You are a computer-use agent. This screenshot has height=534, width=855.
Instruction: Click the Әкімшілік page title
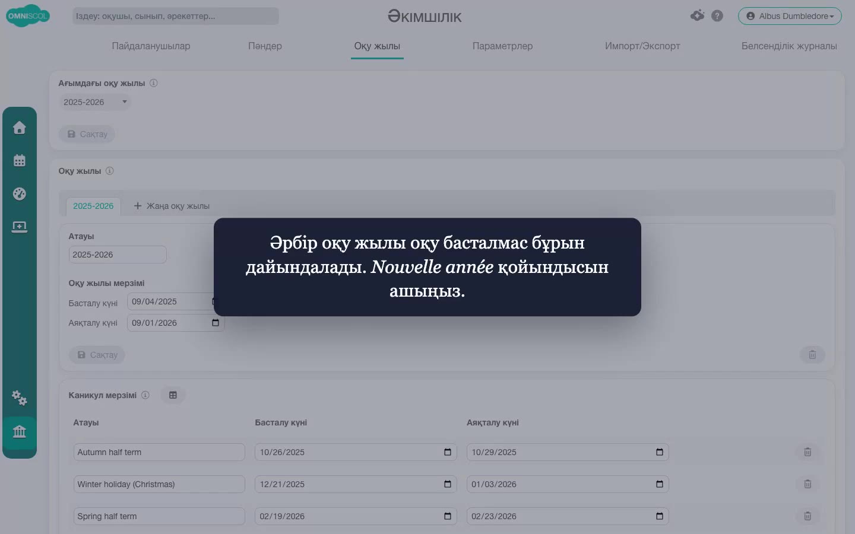[x=425, y=17]
